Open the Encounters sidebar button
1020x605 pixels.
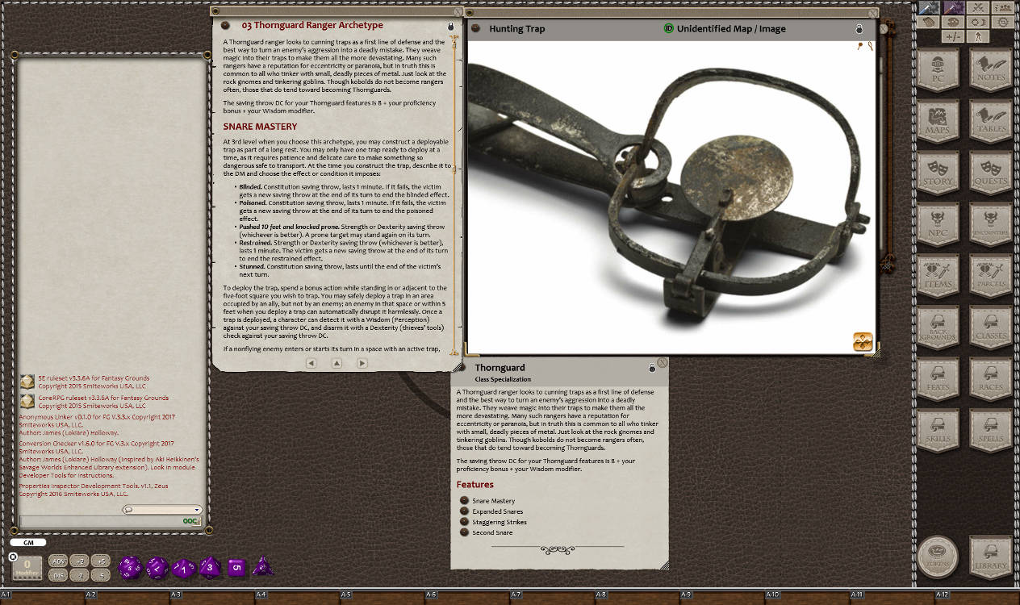[x=990, y=226]
